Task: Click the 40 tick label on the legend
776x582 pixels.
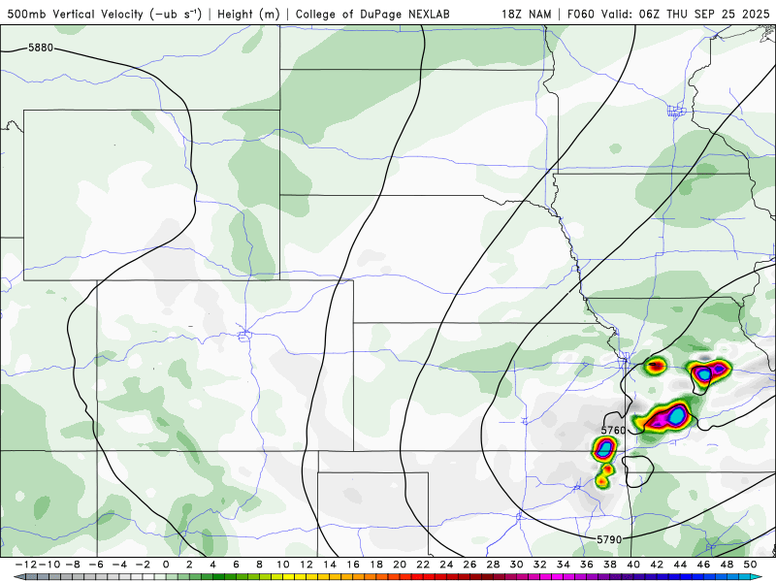Action: (x=633, y=565)
